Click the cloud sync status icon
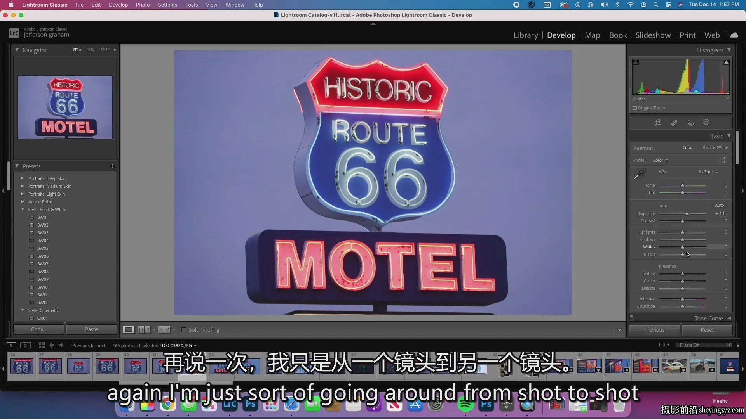Viewport: 746px width, 419px height. 734,35
